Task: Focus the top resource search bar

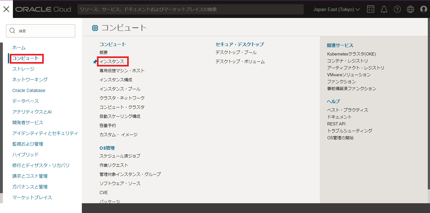Action: (x=190, y=9)
